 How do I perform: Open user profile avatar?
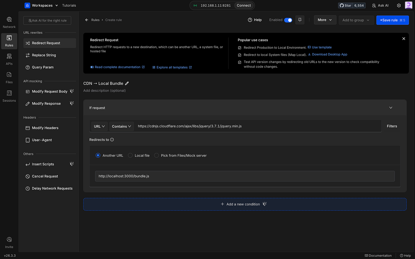click(408, 5)
